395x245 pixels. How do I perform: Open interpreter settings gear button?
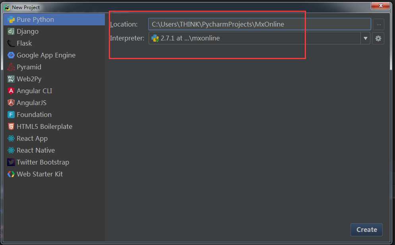click(x=378, y=38)
